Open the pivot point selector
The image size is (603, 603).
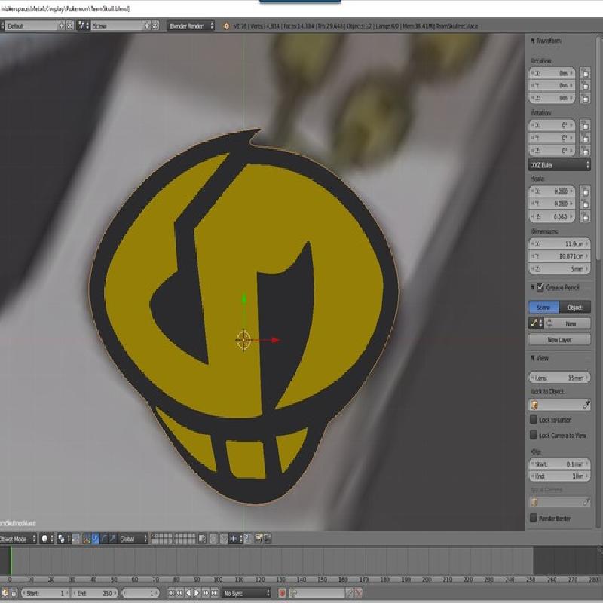click(63, 539)
